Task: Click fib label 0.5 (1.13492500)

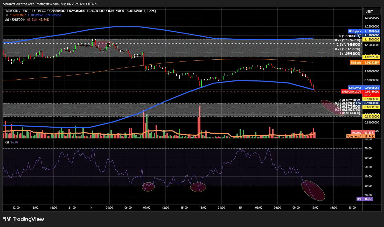Action: tap(348, 45)
